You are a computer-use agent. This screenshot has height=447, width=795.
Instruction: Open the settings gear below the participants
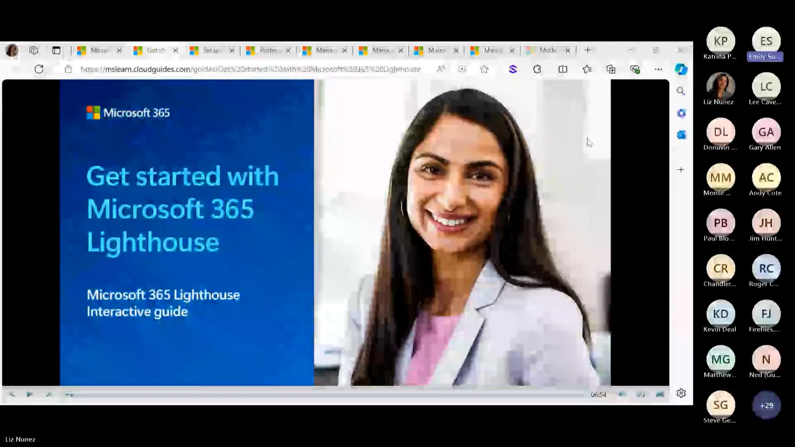[x=681, y=393]
